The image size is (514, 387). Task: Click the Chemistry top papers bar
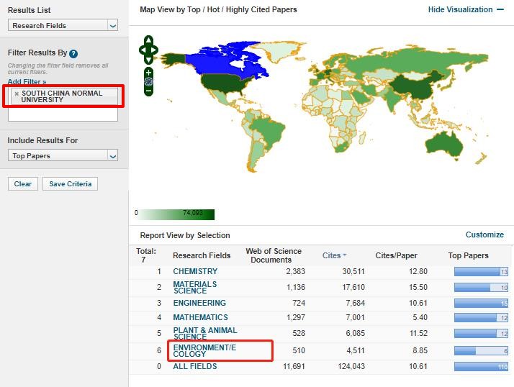point(481,271)
